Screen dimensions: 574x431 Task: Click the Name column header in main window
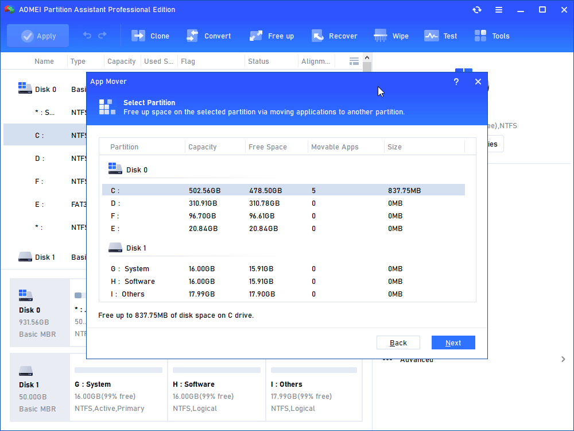pyautogui.click(x=44, y=61)
